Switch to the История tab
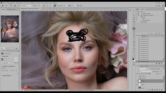The image size is (166, 93). [138, 36]
